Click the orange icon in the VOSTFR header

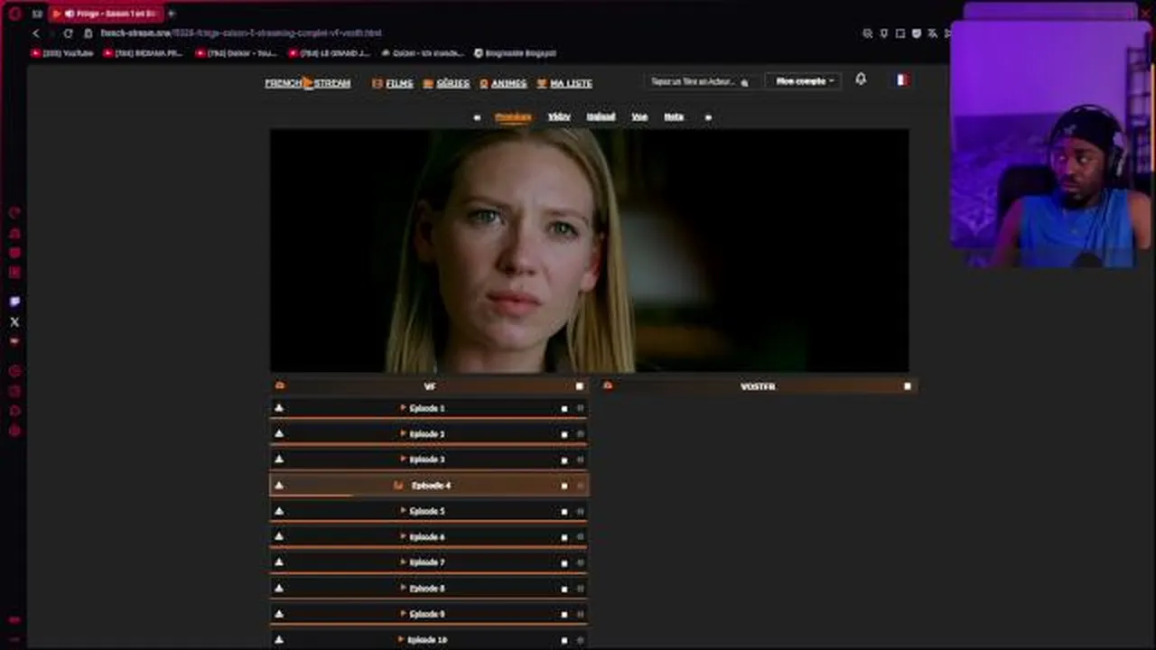[x=608, y=385]
